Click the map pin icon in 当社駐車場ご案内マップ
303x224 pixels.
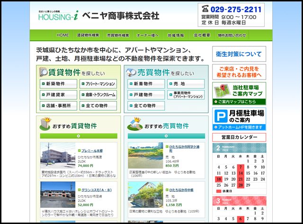222,90
